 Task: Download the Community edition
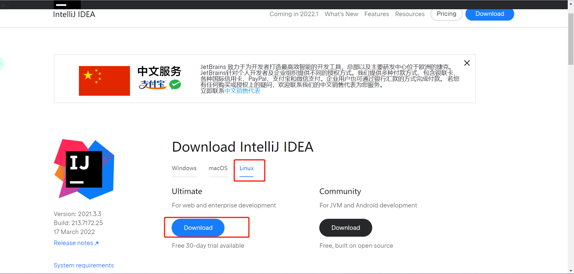pos(346,228)
